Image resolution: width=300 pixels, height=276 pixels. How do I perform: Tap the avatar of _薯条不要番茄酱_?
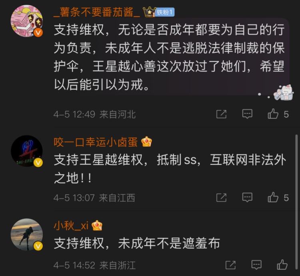[26, 21]
